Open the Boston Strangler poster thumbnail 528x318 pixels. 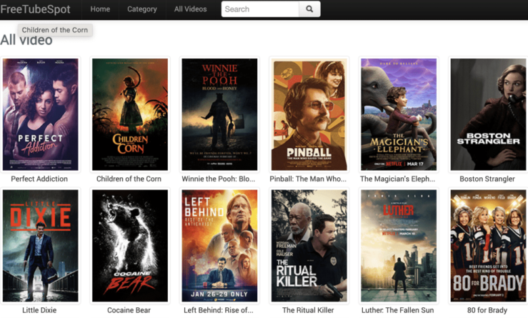point(488,114)
